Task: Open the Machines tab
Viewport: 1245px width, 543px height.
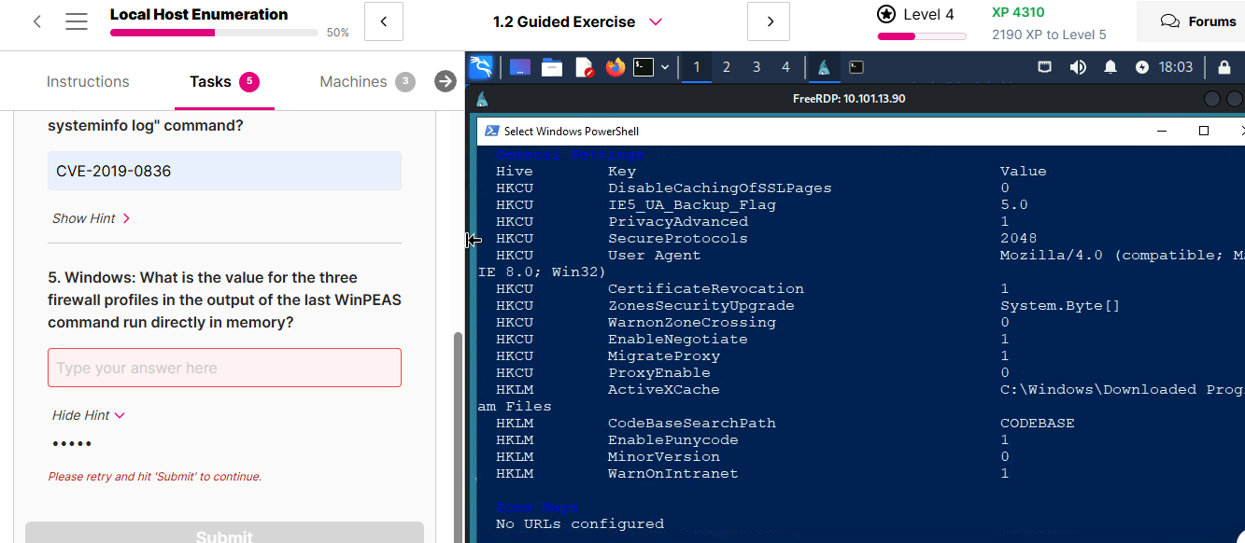Action: [x=353, y=81]
